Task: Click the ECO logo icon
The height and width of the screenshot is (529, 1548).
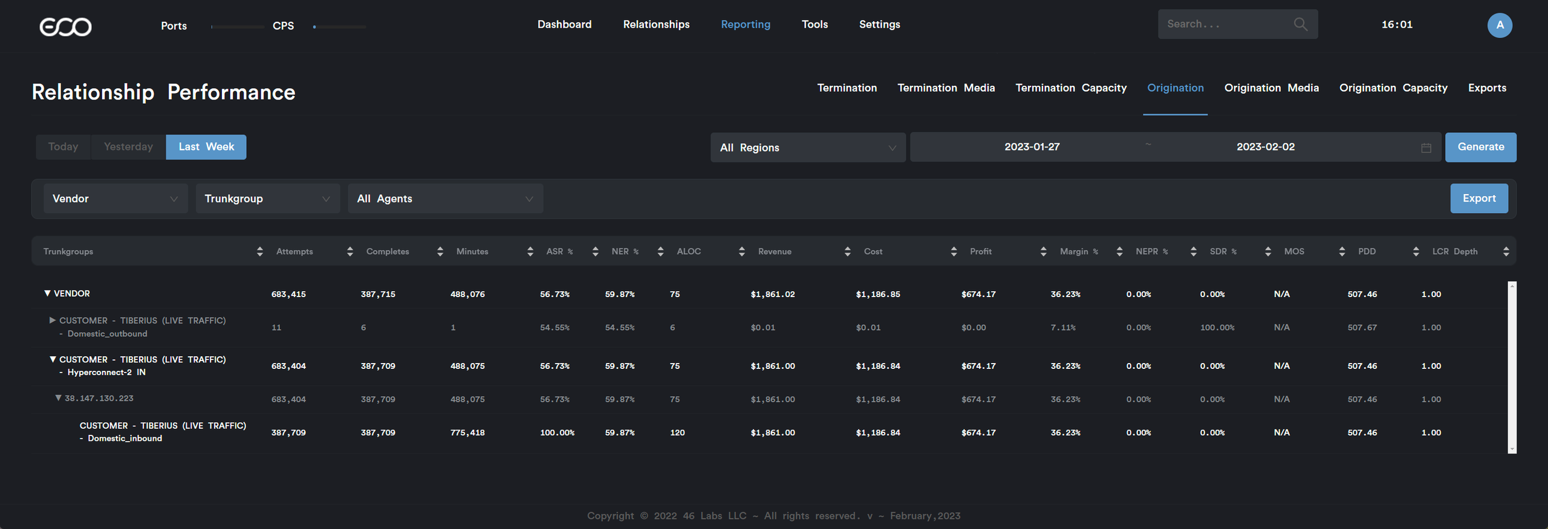Action: pos(65,27)
